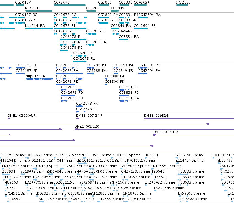
Task: Click the Nup214-PA protein label
Action: (x=35, y=76)
